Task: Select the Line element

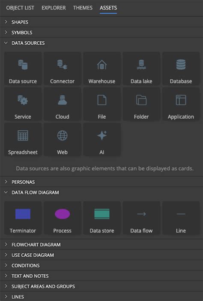Action: [181, 218]
